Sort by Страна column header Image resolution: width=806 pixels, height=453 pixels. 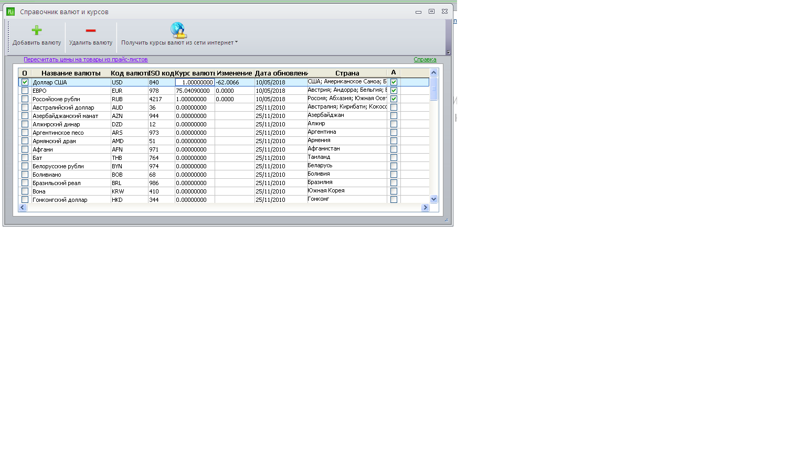point(347,73)
